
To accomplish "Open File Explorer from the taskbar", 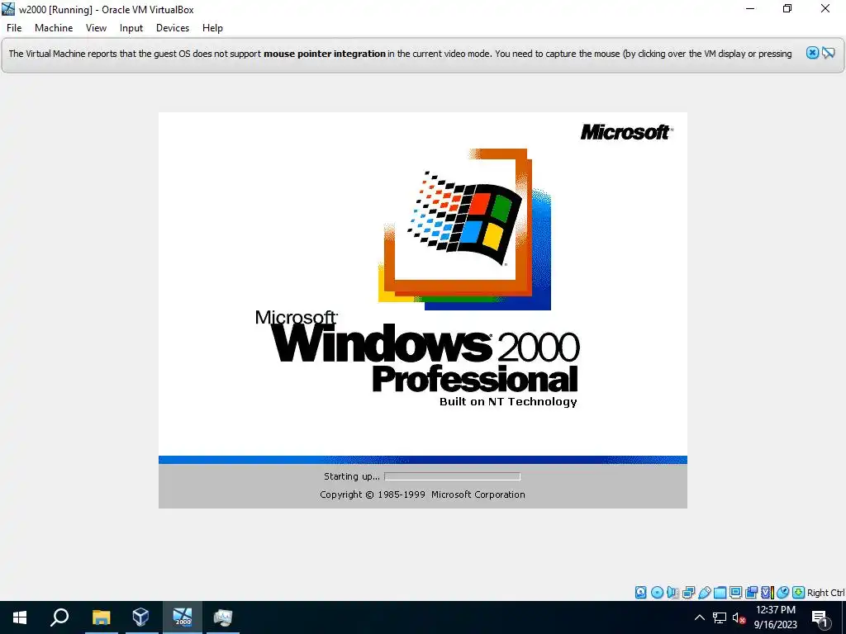I will (101, 617).
